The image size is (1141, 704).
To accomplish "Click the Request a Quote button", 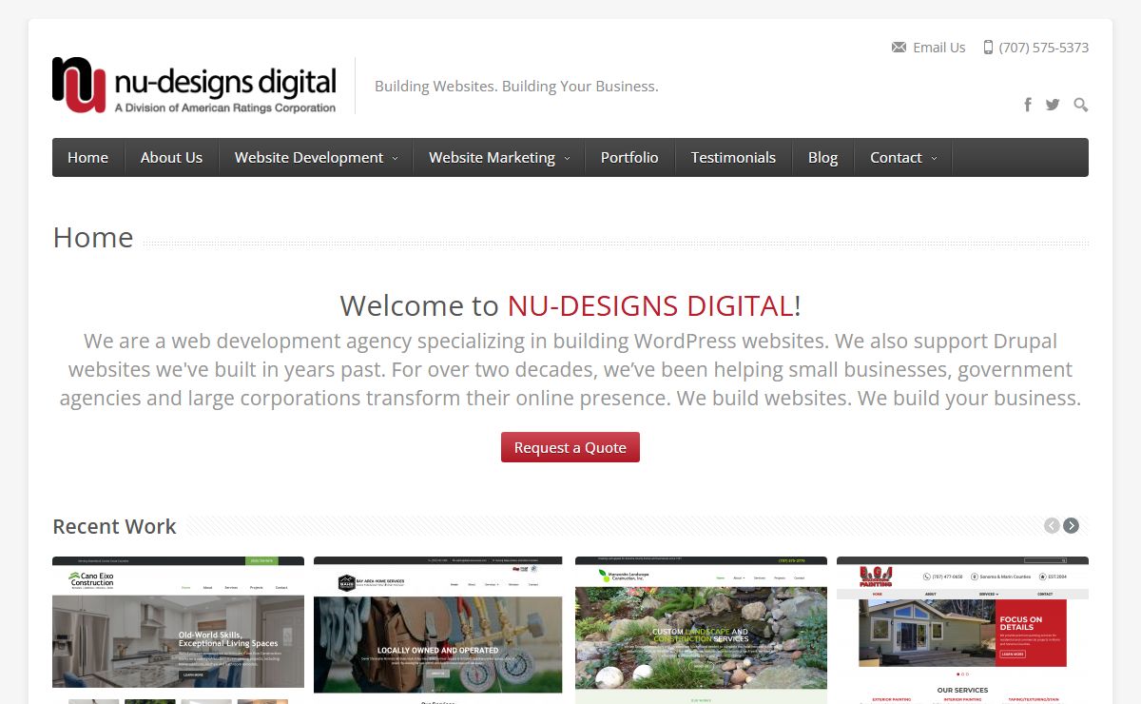I will tap(570, 447).
